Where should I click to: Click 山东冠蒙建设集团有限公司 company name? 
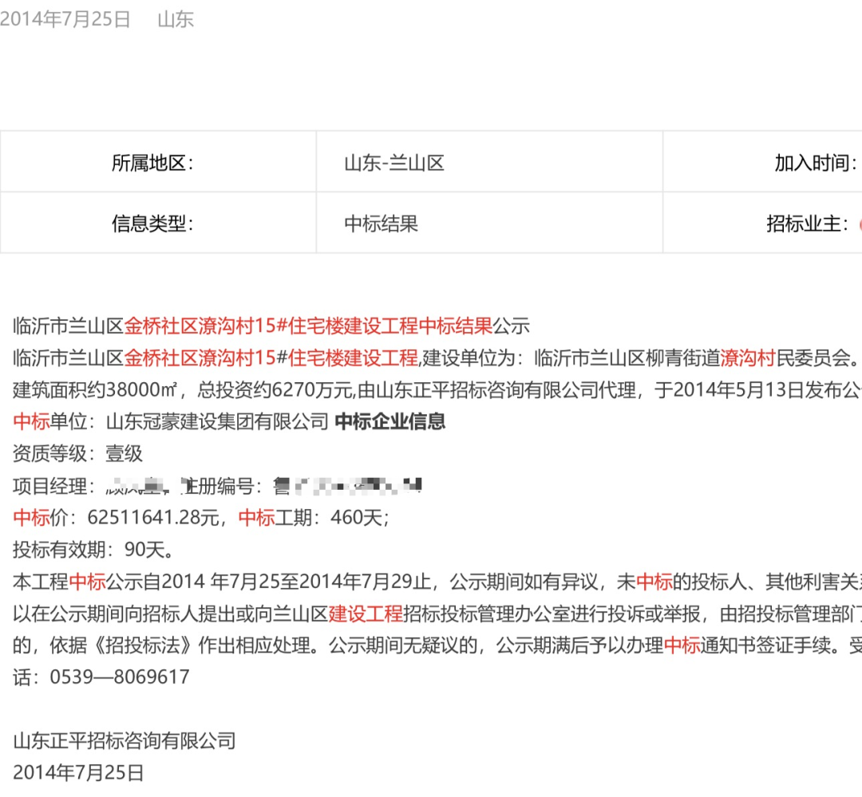tap(217, 421)
